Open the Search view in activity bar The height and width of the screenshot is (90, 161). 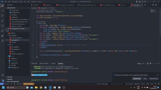[3, 10]
